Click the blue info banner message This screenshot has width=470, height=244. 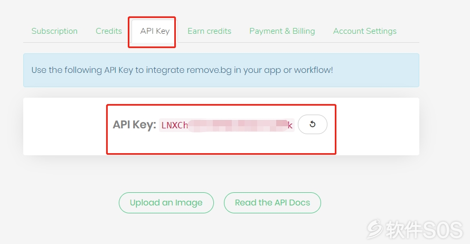pyautogui.click(x=221, y=70)
